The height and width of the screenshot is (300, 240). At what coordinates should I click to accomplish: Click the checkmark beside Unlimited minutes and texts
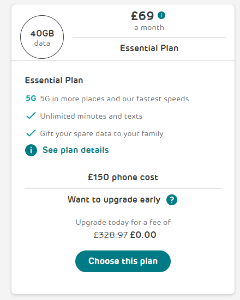(x=31, y=115)
